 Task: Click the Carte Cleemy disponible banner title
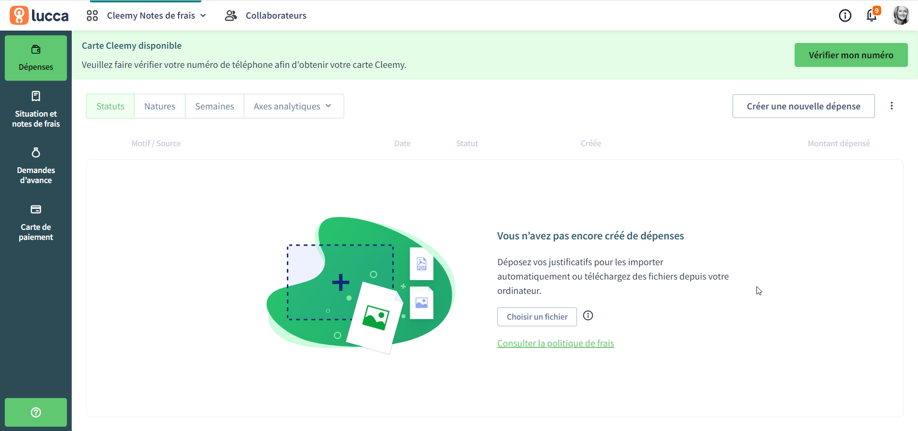pos(131,45)
